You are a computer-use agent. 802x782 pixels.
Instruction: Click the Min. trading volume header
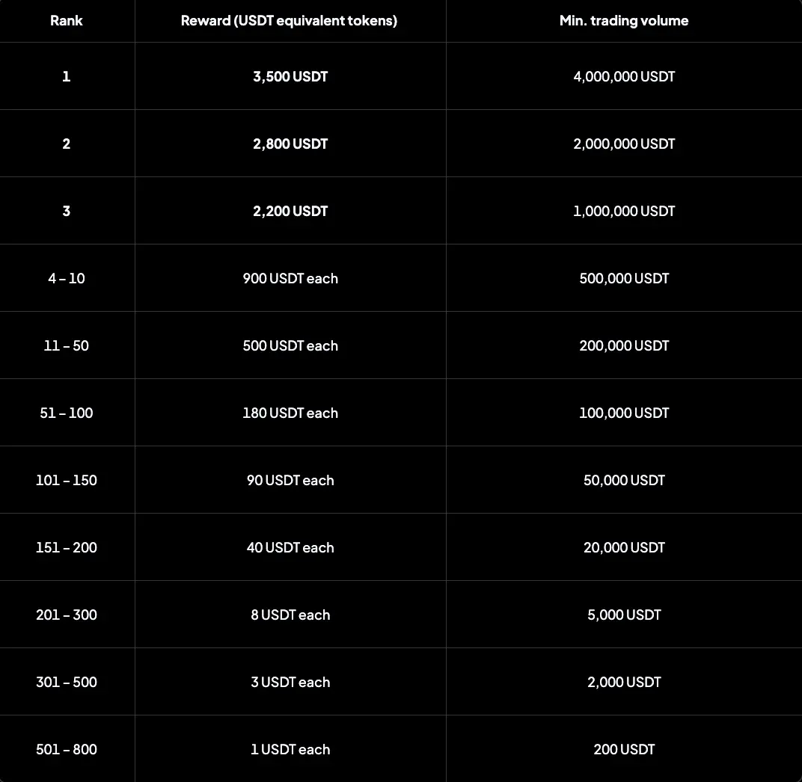point(624,21)
